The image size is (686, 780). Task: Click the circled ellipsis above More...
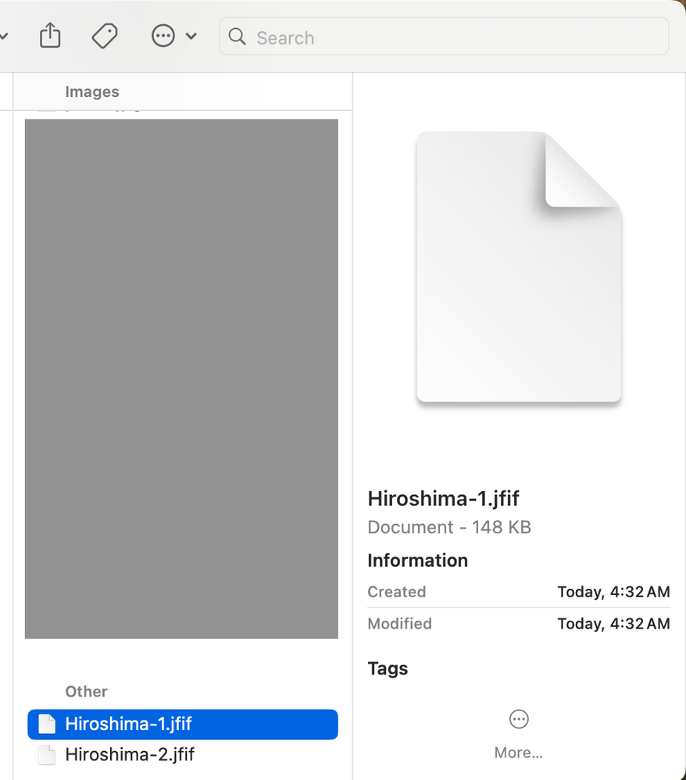(x=519, y=719)
